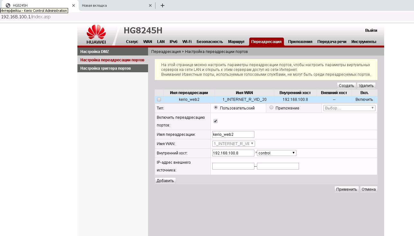Image resolution: width=414 pixels, height=236 pixels.
Task: Switch to the Новая вкладка browser tab
Action: tap(116, 5)
